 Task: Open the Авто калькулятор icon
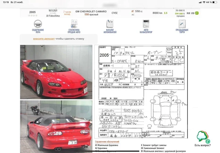[146, 24]
